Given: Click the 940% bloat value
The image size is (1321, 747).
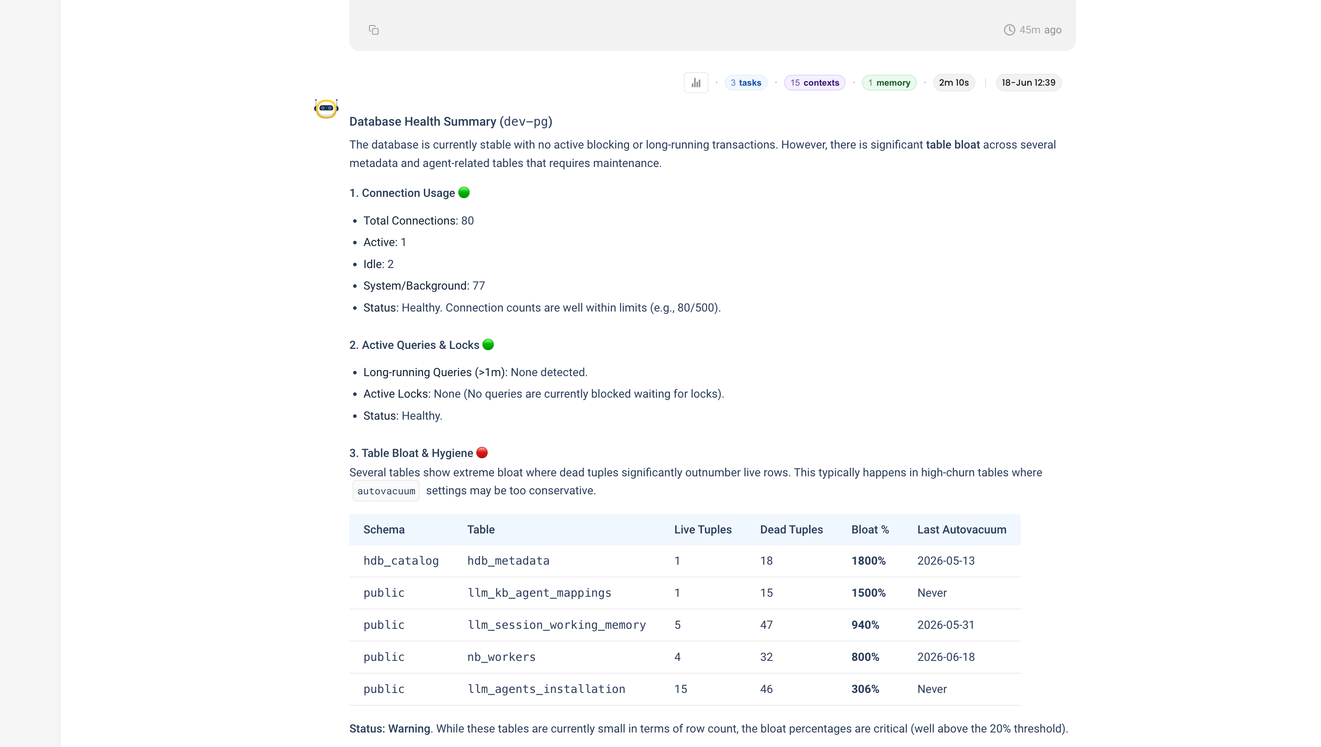Looking at the screenshot, I should click(865, 625).
